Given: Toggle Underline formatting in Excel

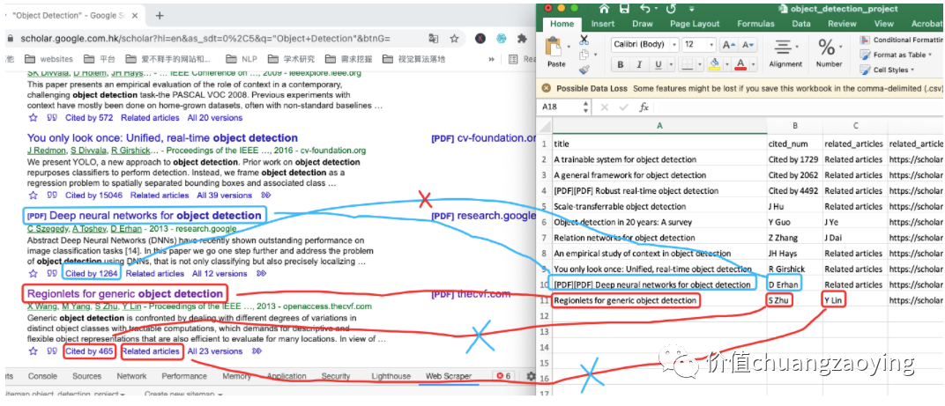Looking at the screenshot, I should [658, 64].
